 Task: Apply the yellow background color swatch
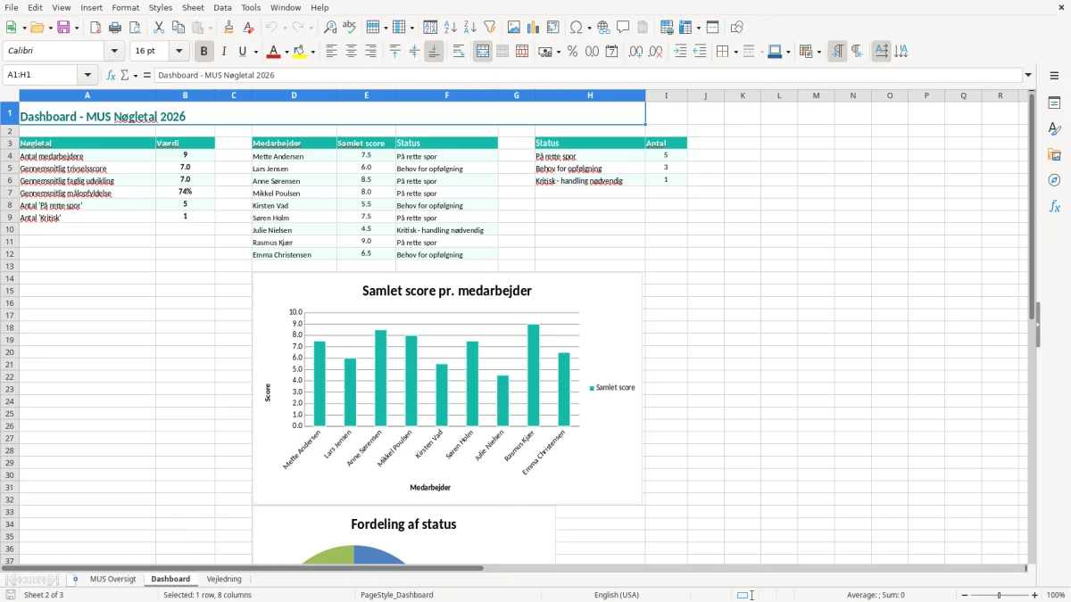(300, 52)
